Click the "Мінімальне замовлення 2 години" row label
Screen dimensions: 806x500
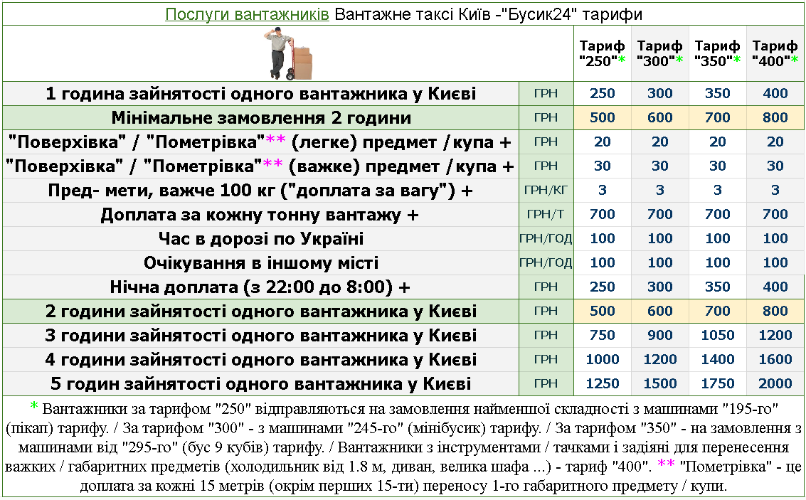click(261, 118)
